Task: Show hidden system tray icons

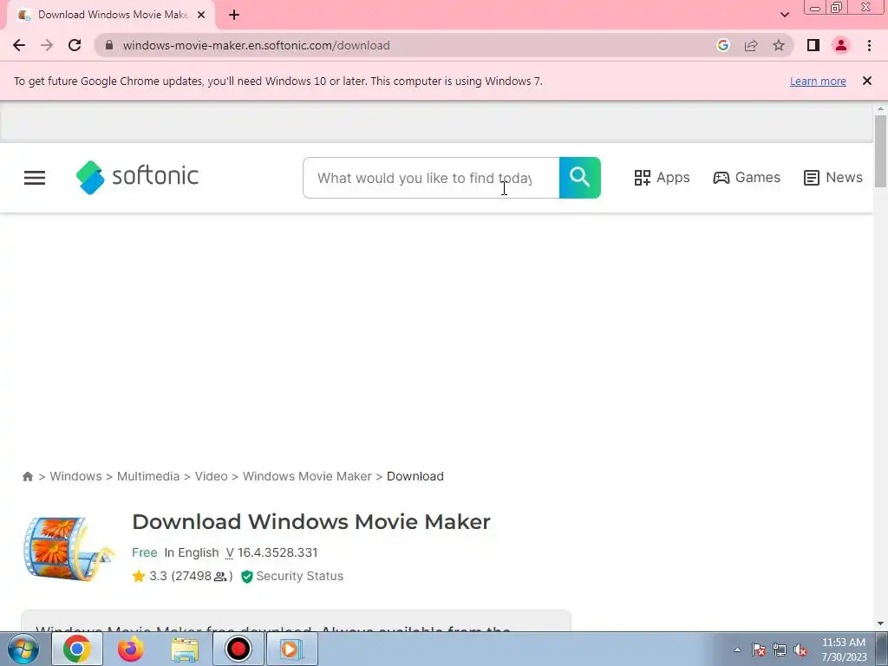Action: (737, 650)
